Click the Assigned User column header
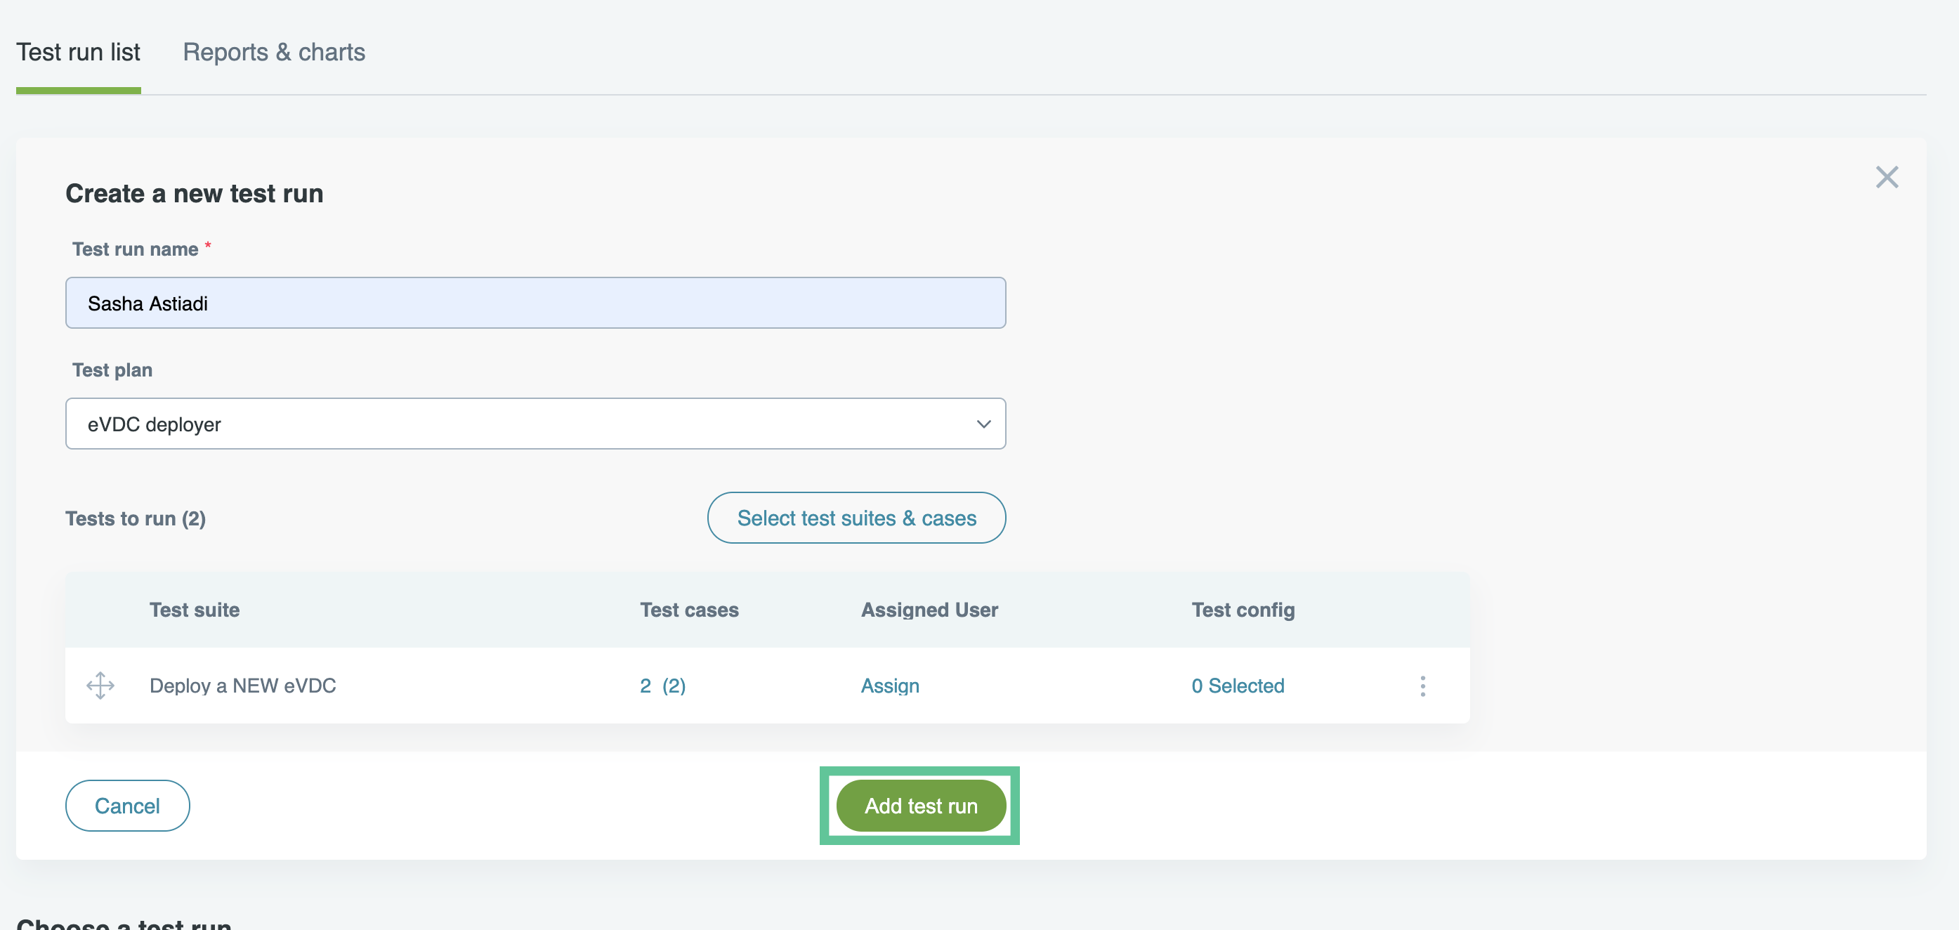Image resolution: width=1959 pixels, height=930 pixels. pos(929,610)
